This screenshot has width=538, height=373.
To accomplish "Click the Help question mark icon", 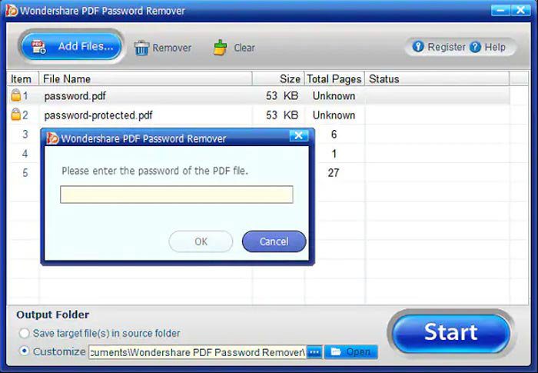I will (475, 47).
